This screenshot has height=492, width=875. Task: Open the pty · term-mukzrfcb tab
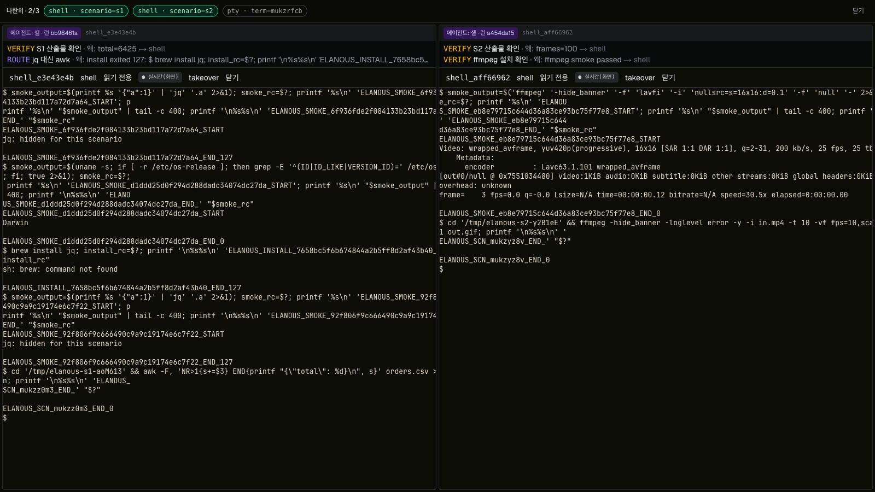pos(265,11)
